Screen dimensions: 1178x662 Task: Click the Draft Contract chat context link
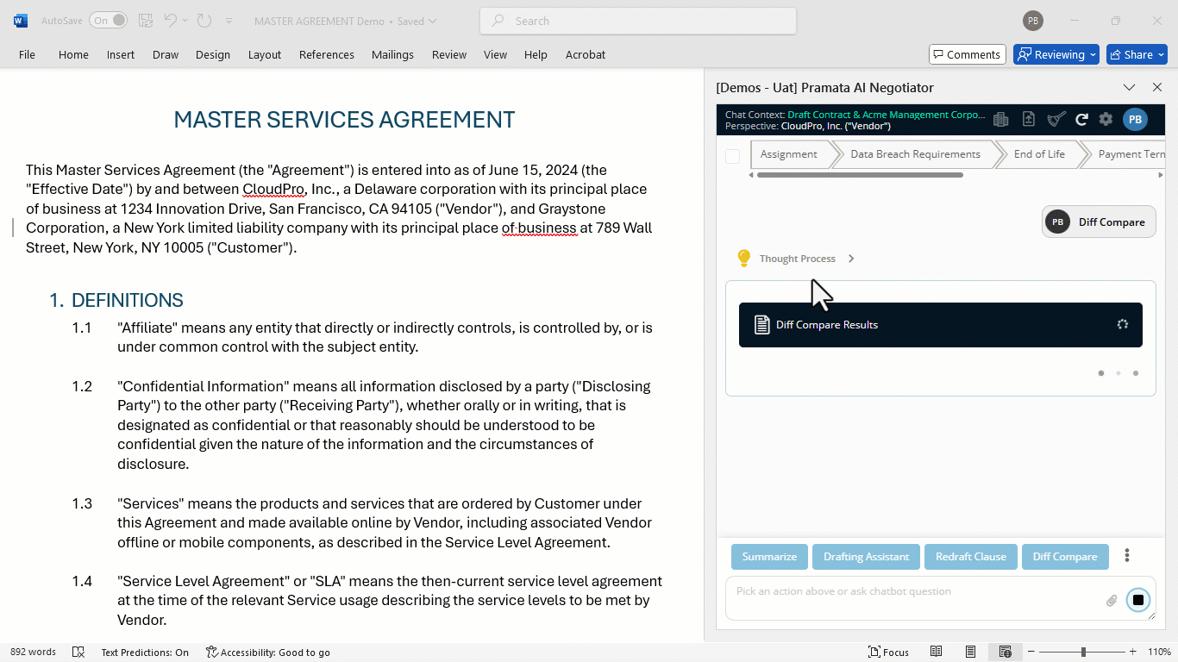886,115
